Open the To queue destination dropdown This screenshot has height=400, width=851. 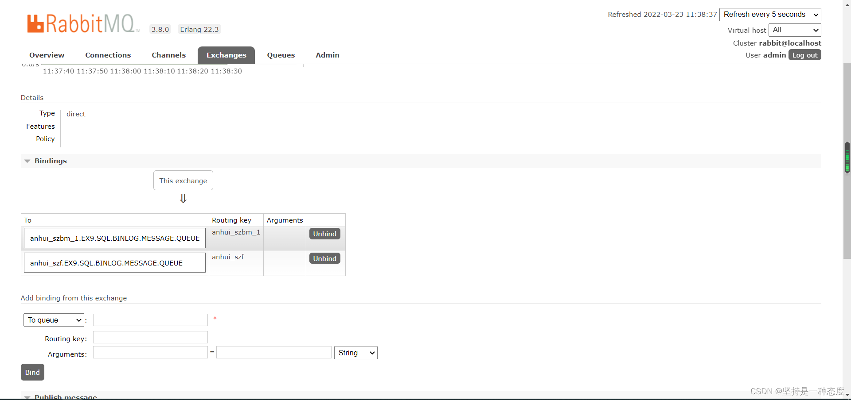[x=54, y=320]
